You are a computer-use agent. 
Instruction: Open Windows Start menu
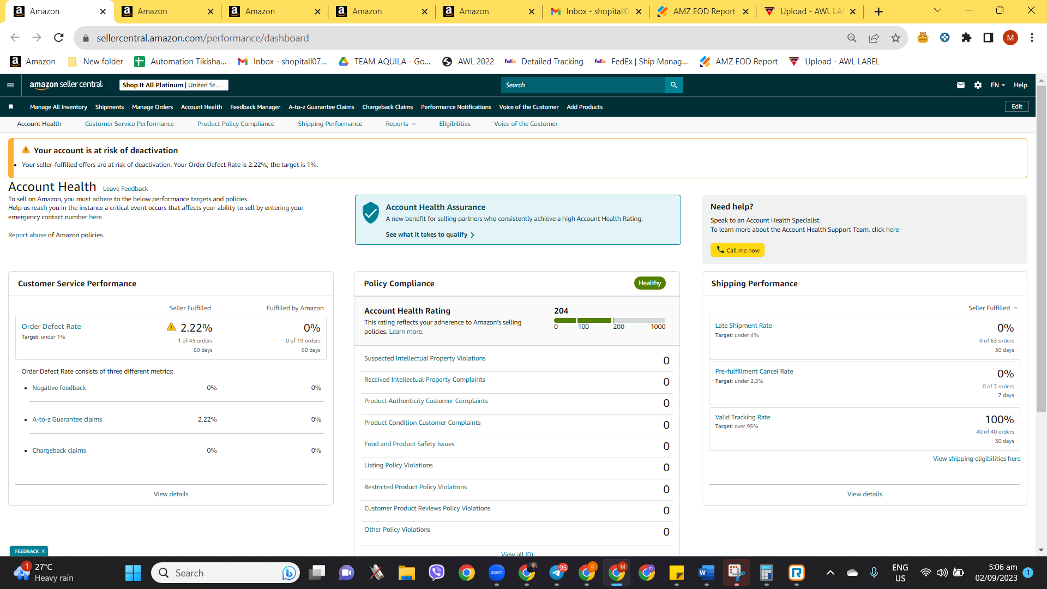(133, 573)
